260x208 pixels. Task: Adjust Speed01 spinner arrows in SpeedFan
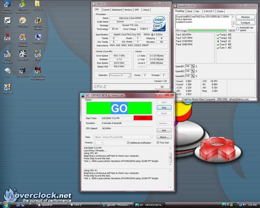[192, 66]
